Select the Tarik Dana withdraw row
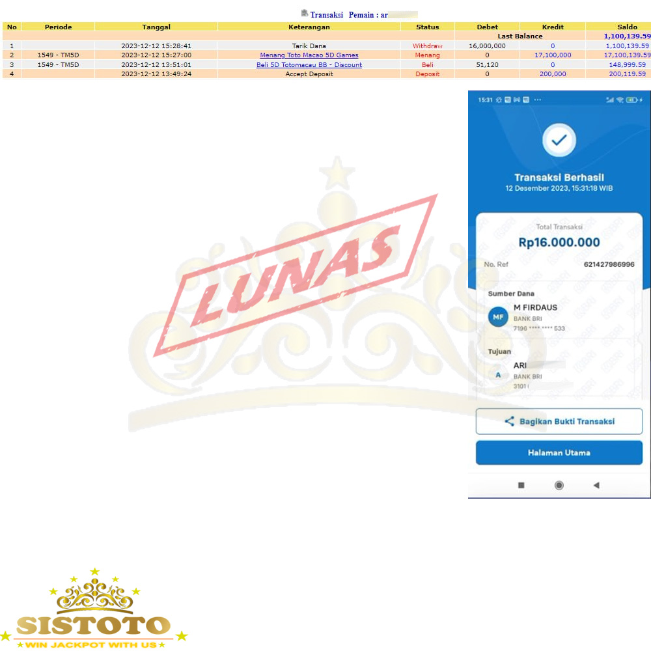651x651 pixels. click(x=309, y=46)
